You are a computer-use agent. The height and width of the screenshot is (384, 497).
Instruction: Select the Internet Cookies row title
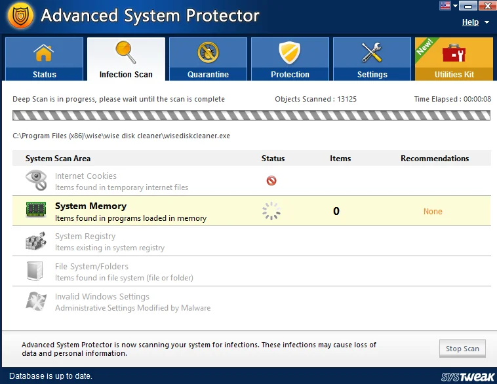point(86,176)
